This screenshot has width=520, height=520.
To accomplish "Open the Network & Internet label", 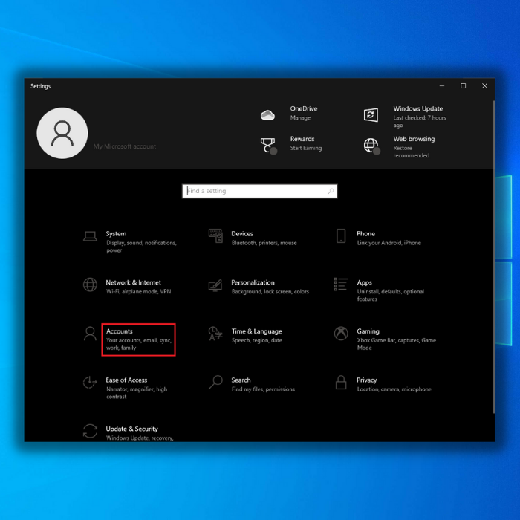I will [x=133, y=282].
